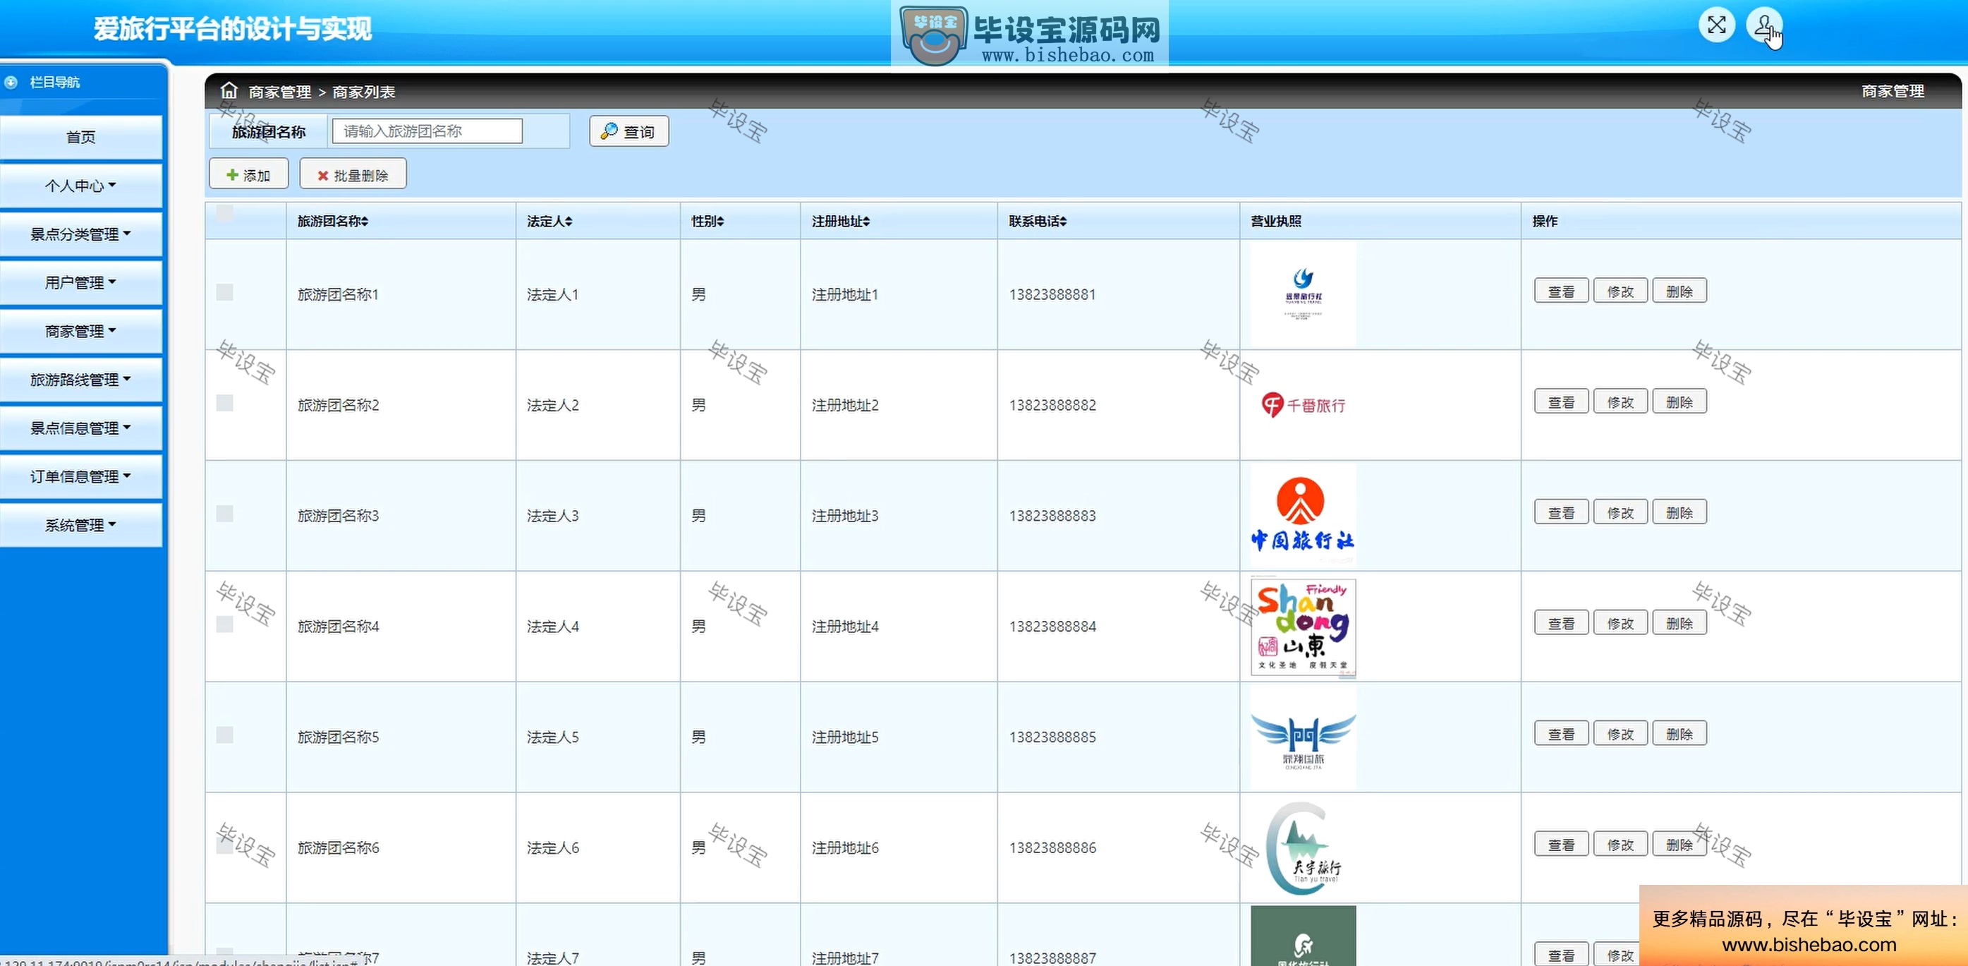Click the red cross 批量删除 button
Image resolution: width=1968 pixels, height=966 pixels.
pos(353,175)
